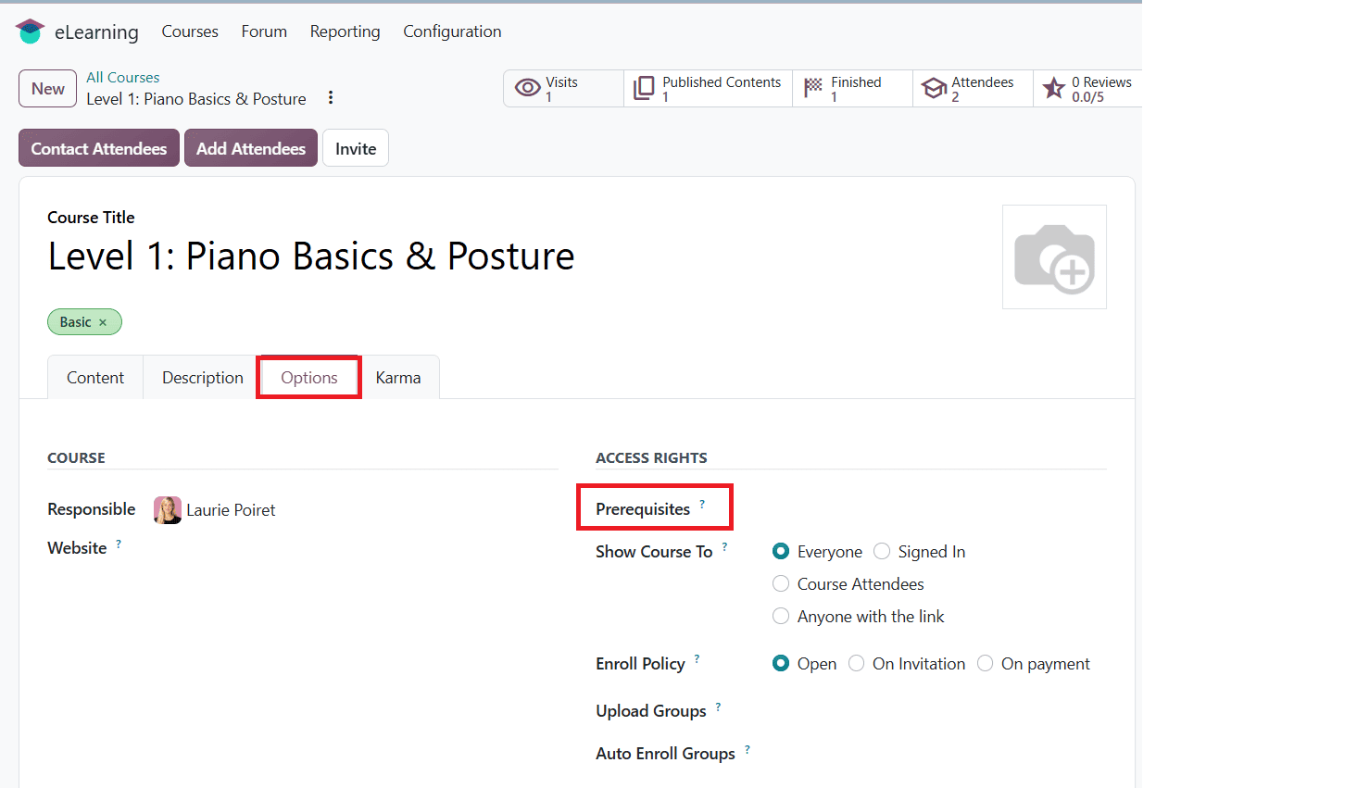This screenshot has width=1357, height=788.
Task: Open the Configuration menu
Action: 452,31
